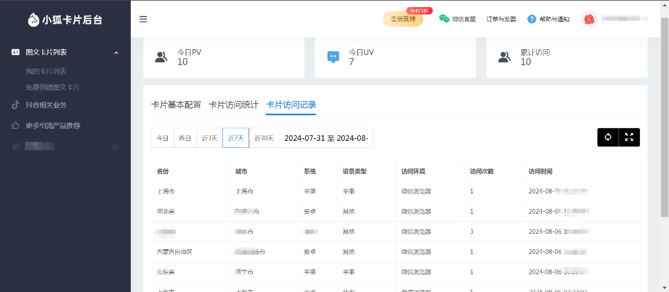Select the 今日 date range option
This screenshot has height=292, width=669.
click(162, 138)
